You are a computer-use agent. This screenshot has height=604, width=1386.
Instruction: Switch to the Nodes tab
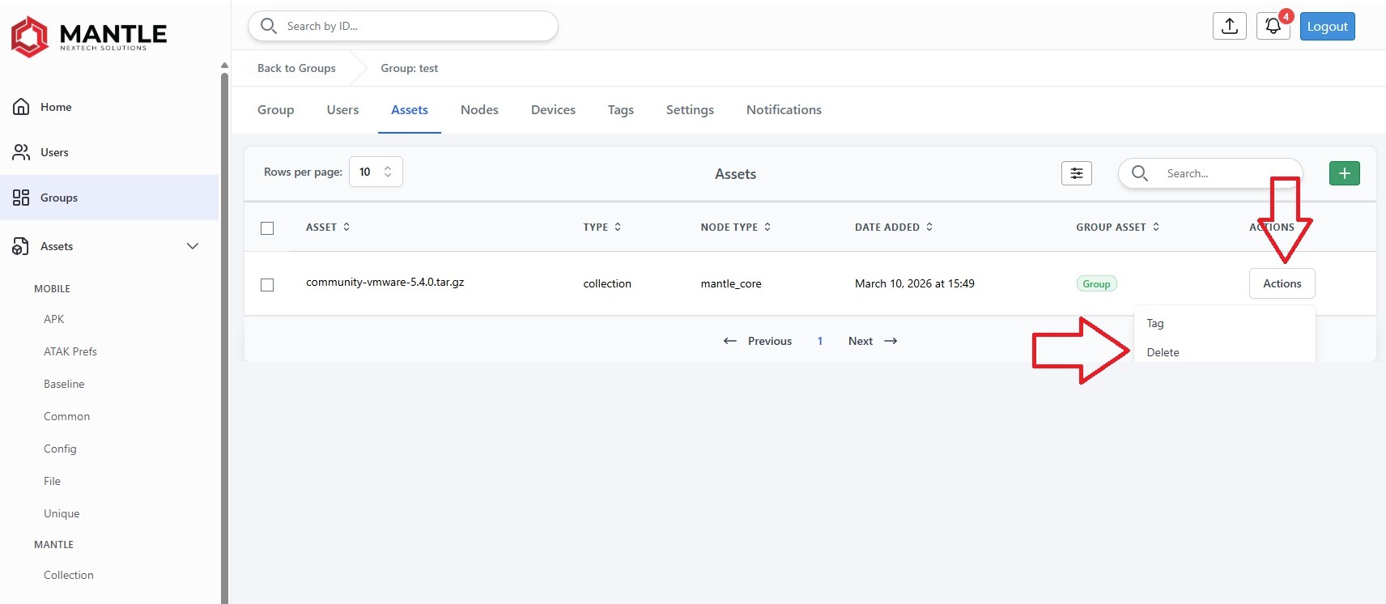pyautogui.click(x=479, y=110)
